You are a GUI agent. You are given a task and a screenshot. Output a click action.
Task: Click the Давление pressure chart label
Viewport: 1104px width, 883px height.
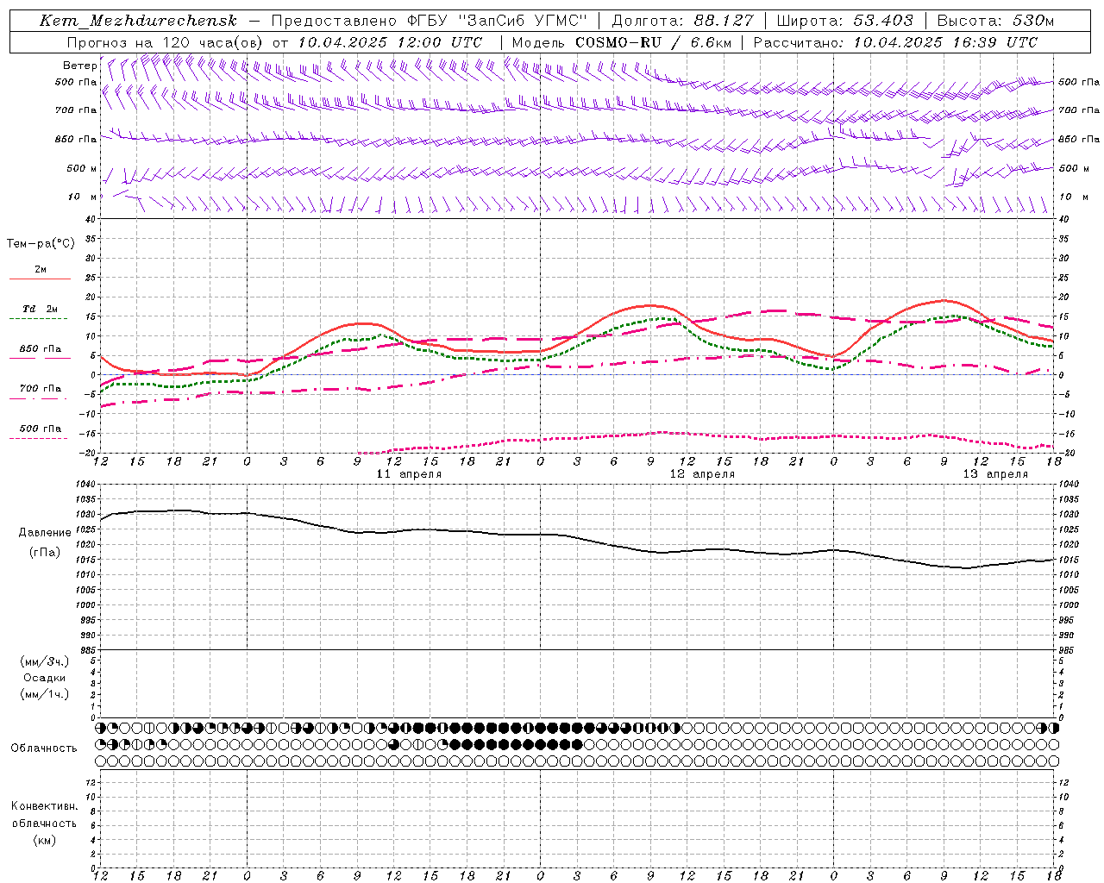(x=45, y=533)
